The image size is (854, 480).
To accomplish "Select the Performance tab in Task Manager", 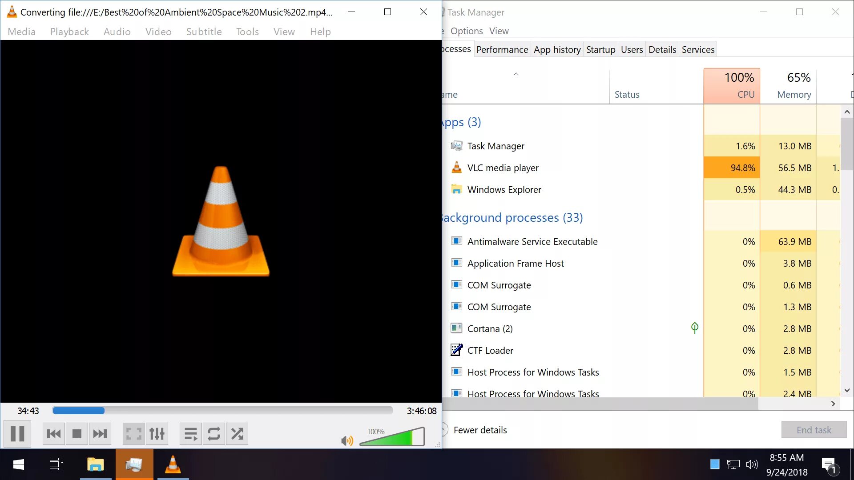I will click(x=501, y=49).
